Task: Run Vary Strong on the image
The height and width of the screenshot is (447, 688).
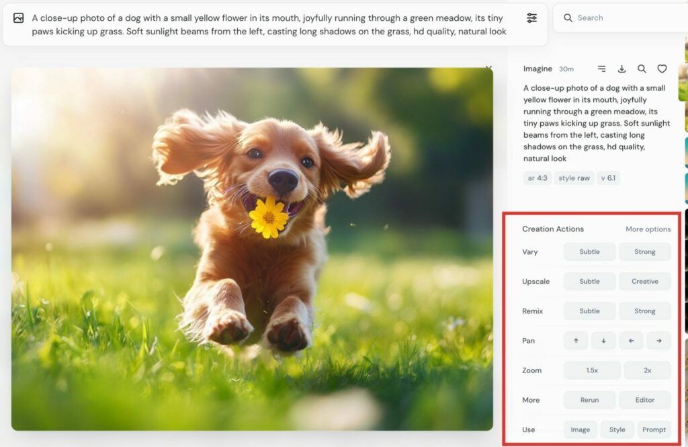Action: click(644, 251)
